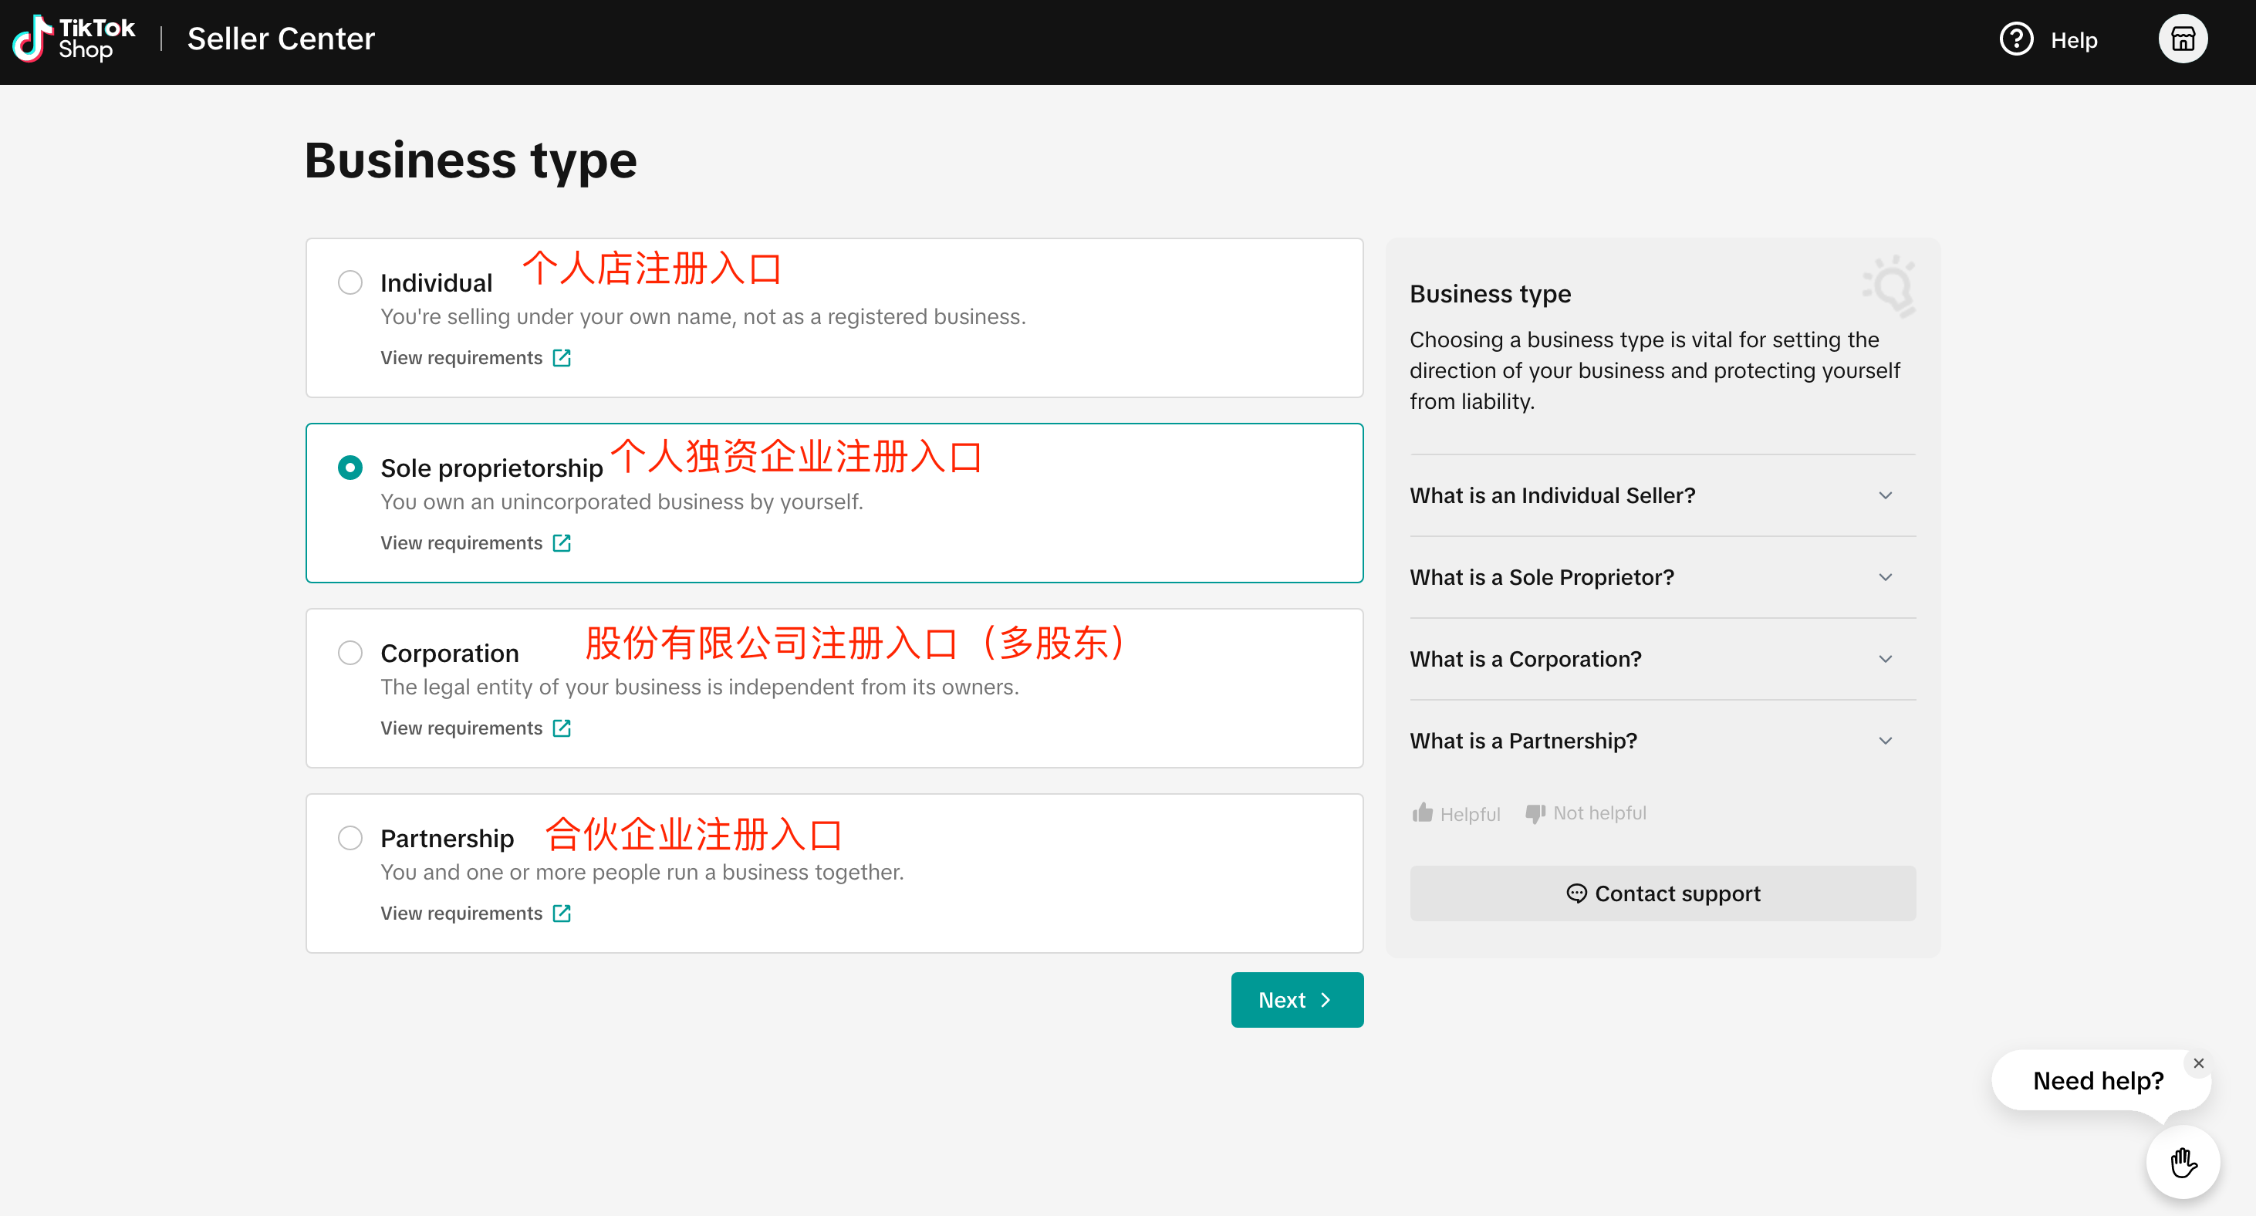Screen dimensions: 2256x1216
Task: Click external link icon under Corporation
Action: click(x=562, y=728)
